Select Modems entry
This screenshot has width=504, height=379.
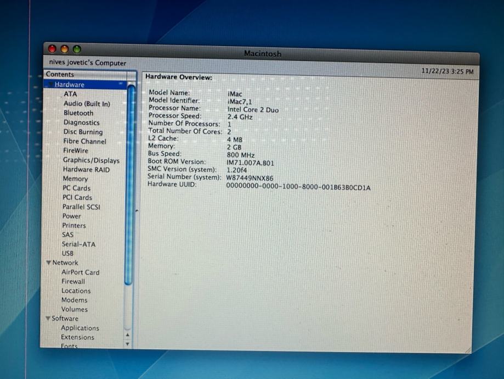point(74,300)
